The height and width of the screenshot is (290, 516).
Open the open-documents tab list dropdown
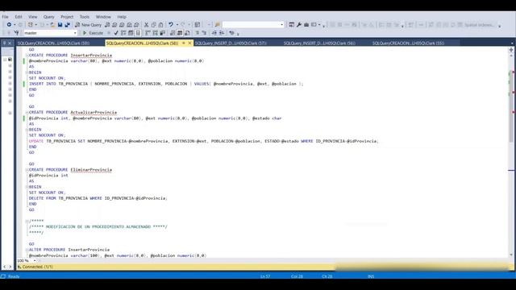coord(512,43)
